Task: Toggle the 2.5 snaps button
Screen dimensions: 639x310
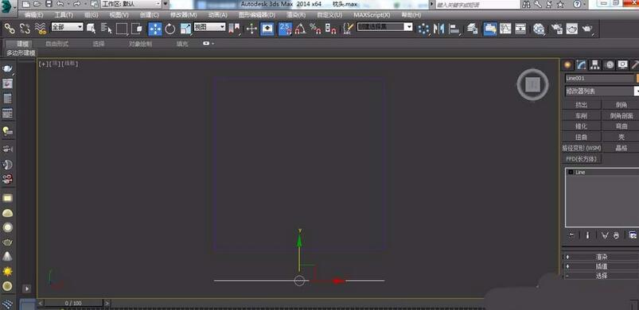Action: [x=285, y=29]
